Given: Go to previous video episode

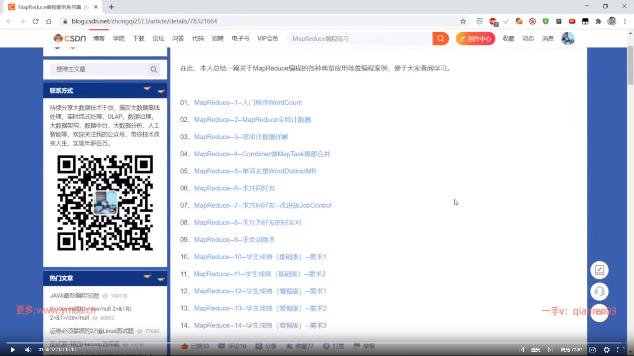Looking at the screenshot, I should (521, 350).
